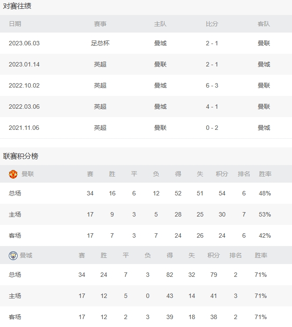Screen dimensions: 292x327
Task: Click the 比分 column header
Action: point(212,24)
